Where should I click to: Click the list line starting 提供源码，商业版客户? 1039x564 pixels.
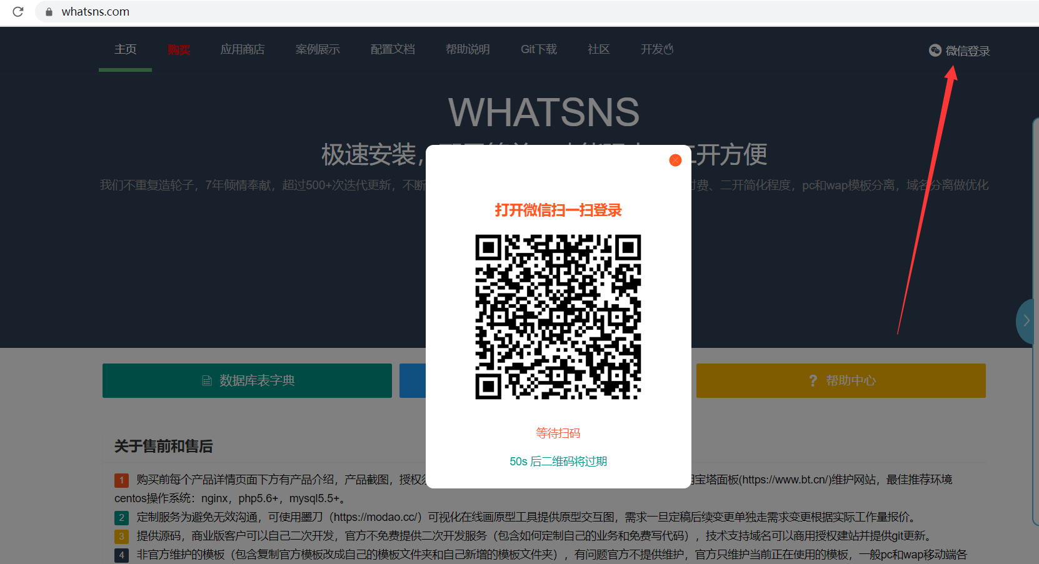point(535,536)
